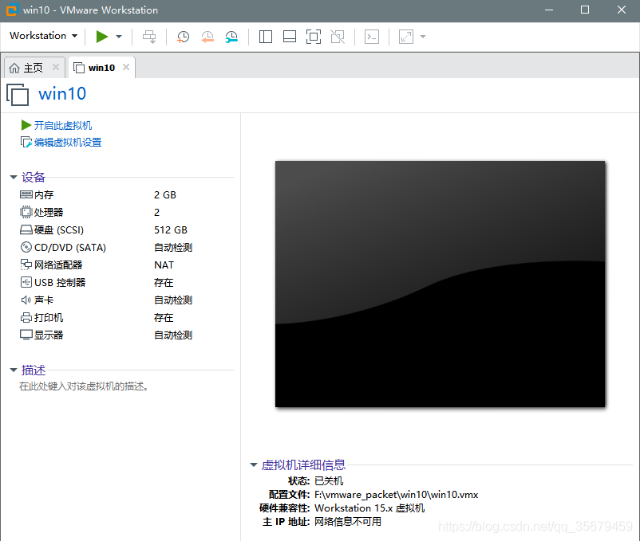Open the power options dropdown arrow beside play button
Viewport: 640px width, 541px height.
[x=119, y=37]
